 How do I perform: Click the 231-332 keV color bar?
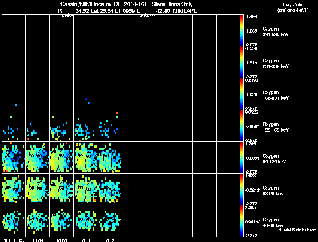(242, 62)
